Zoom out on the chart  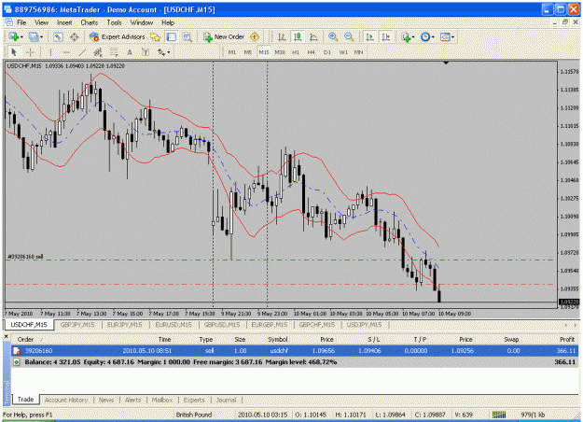(349, 36)
